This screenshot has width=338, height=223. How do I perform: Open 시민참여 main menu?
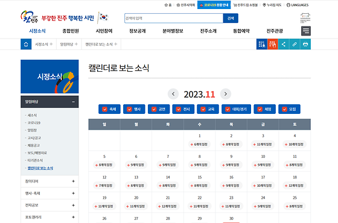(104, 31)
